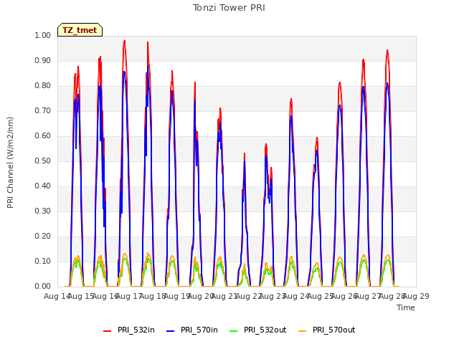Click the red PRI_532in legend swatch
This screenshot has width=459, height=344.
click(107, 331)
